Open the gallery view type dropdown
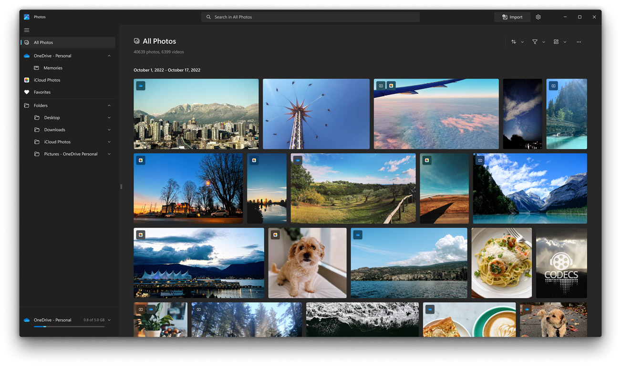This screenshot has height=366, width=621. (560, 42)
